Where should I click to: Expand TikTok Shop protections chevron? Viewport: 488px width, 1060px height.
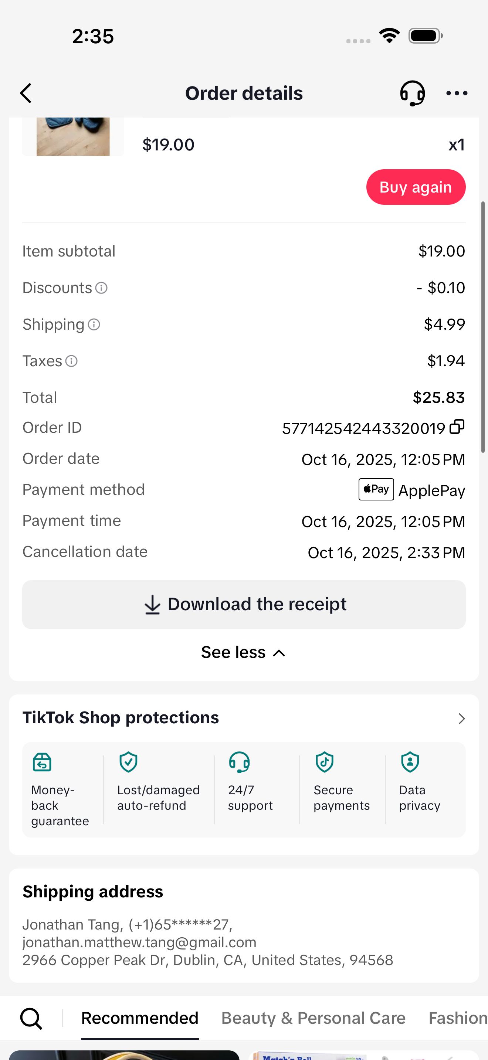[x=461, y=718]
